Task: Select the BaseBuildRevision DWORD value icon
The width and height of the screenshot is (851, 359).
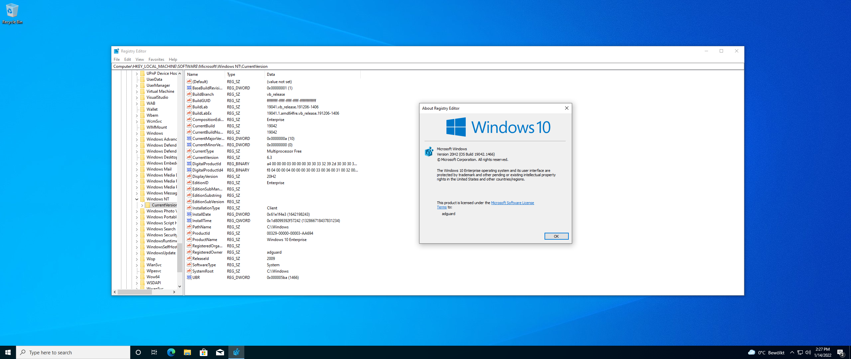Action: [189, 88]
